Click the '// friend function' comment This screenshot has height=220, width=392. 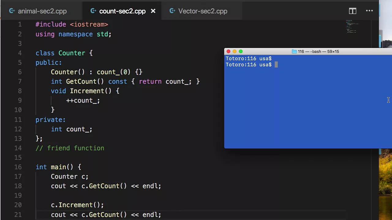coord(70,148)
